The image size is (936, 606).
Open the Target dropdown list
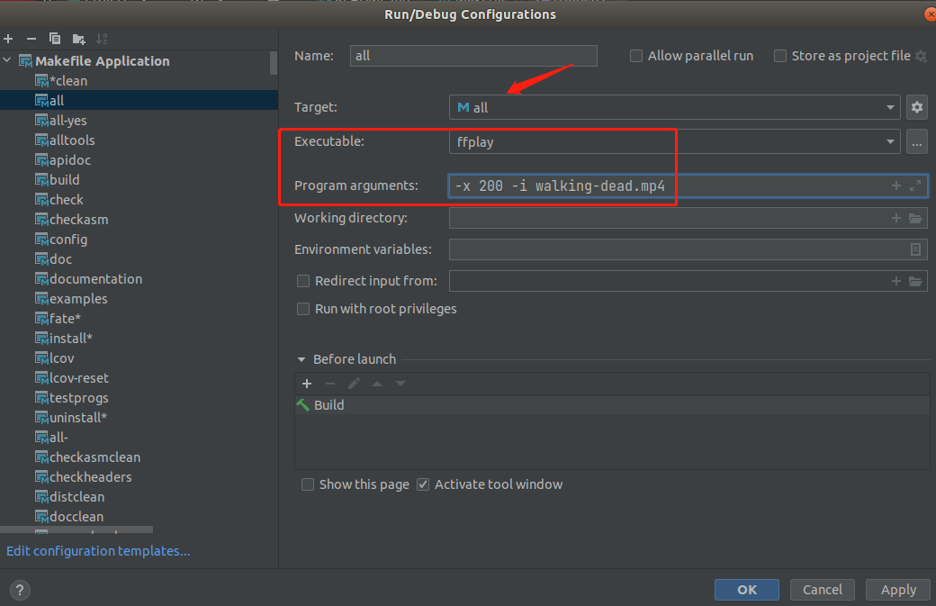(x=891, y=107)
